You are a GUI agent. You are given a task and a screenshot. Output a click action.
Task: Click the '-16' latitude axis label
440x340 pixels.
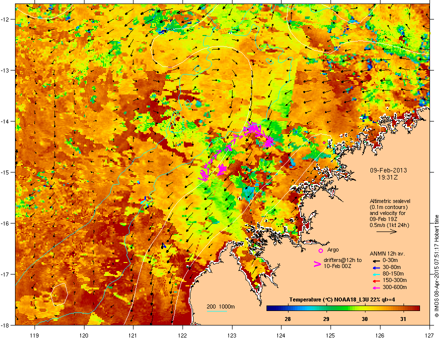pyautogui.click(x=5, y=223)
